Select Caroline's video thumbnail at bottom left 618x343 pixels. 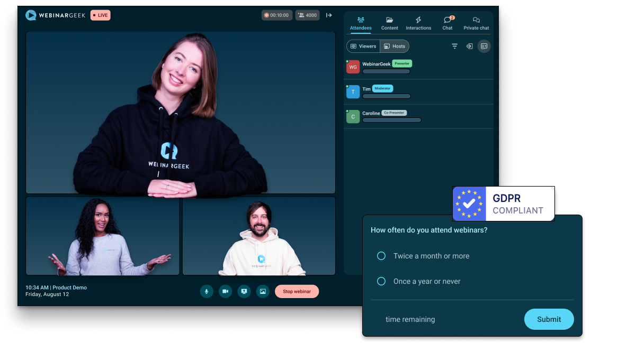[102, 236]
